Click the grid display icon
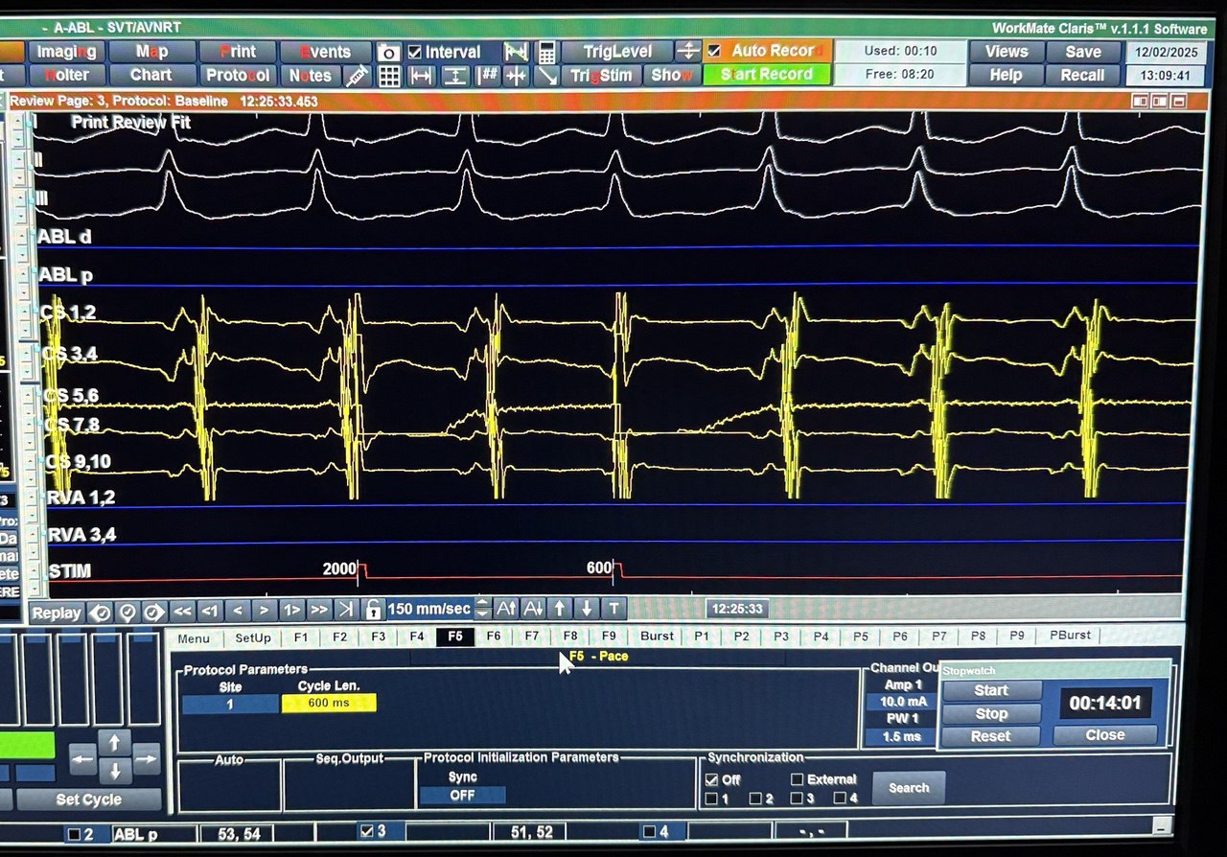The image size is (1227, 857). tap(389, 77)
